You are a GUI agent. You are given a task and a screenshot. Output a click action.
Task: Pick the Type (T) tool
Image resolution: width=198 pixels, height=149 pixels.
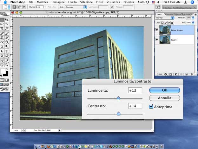pos(7,51)
